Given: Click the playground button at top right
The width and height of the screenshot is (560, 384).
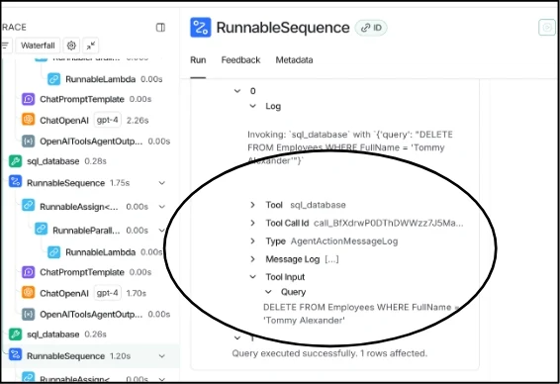Looking at the screenshot, I should (x=547, y=28).
